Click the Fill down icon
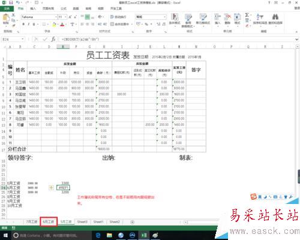Image resolution: width=300 pixels, height=240 pixels. click(247, 20)
